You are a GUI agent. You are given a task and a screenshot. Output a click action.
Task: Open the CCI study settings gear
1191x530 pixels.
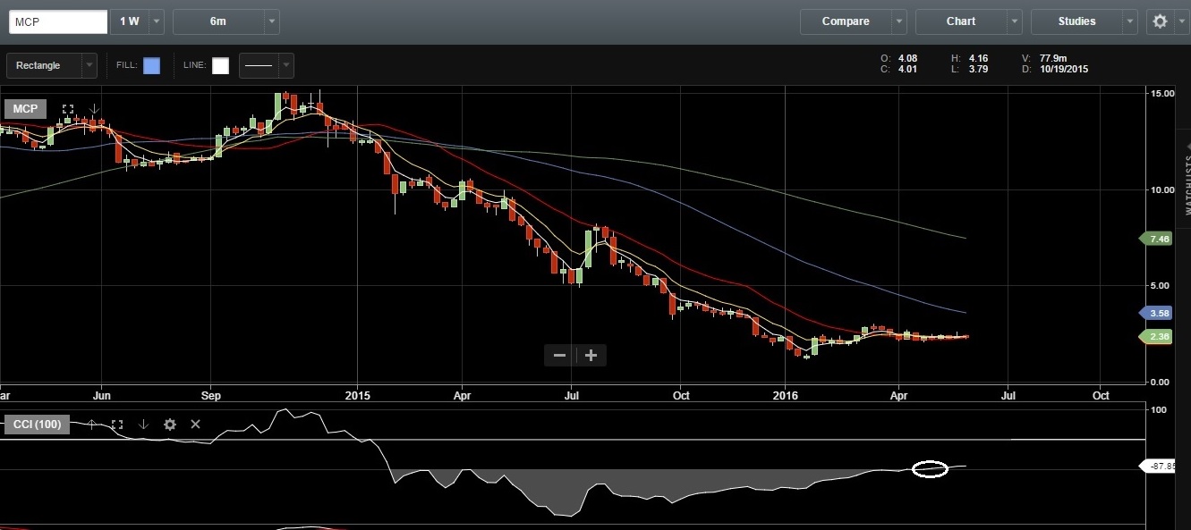click(x=170, y=425)
